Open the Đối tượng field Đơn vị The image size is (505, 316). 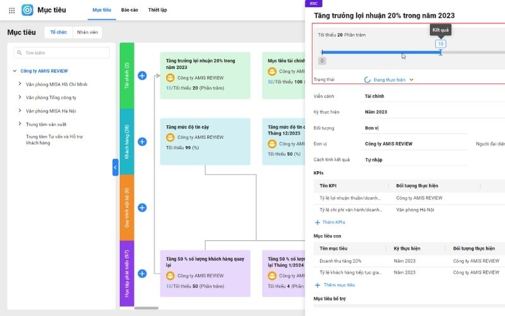[414, 128]
